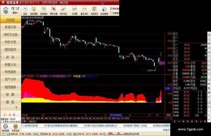Open news 关于提示投资者谨防电信网络诈骗的通知
The height and width of the screenshot is (136, 211).
pyautogui.click(x=61, y=126)
